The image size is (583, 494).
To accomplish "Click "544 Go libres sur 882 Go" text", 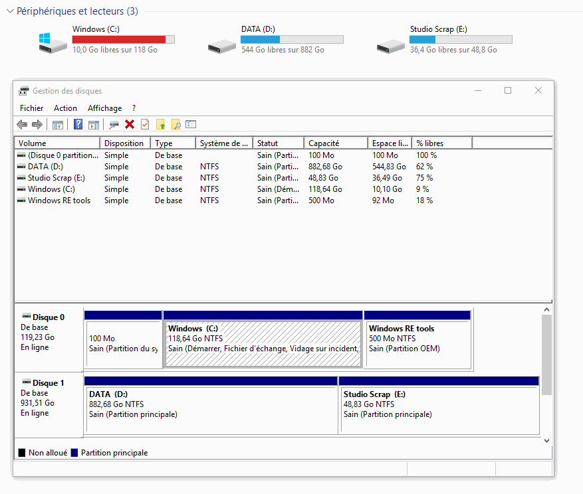I will pos(283,50).
